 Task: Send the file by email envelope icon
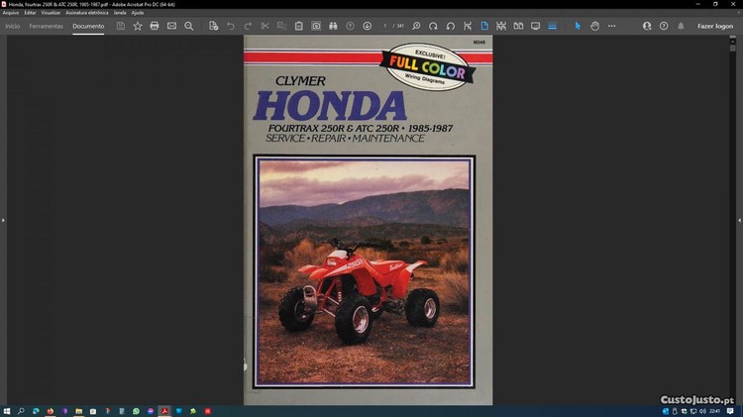pos(171,26)
